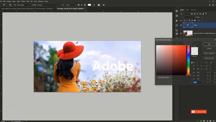Viewport: 216px width, 122px height.
Task: Click the rainbow hue slider strip
Action: click(188, 60)
